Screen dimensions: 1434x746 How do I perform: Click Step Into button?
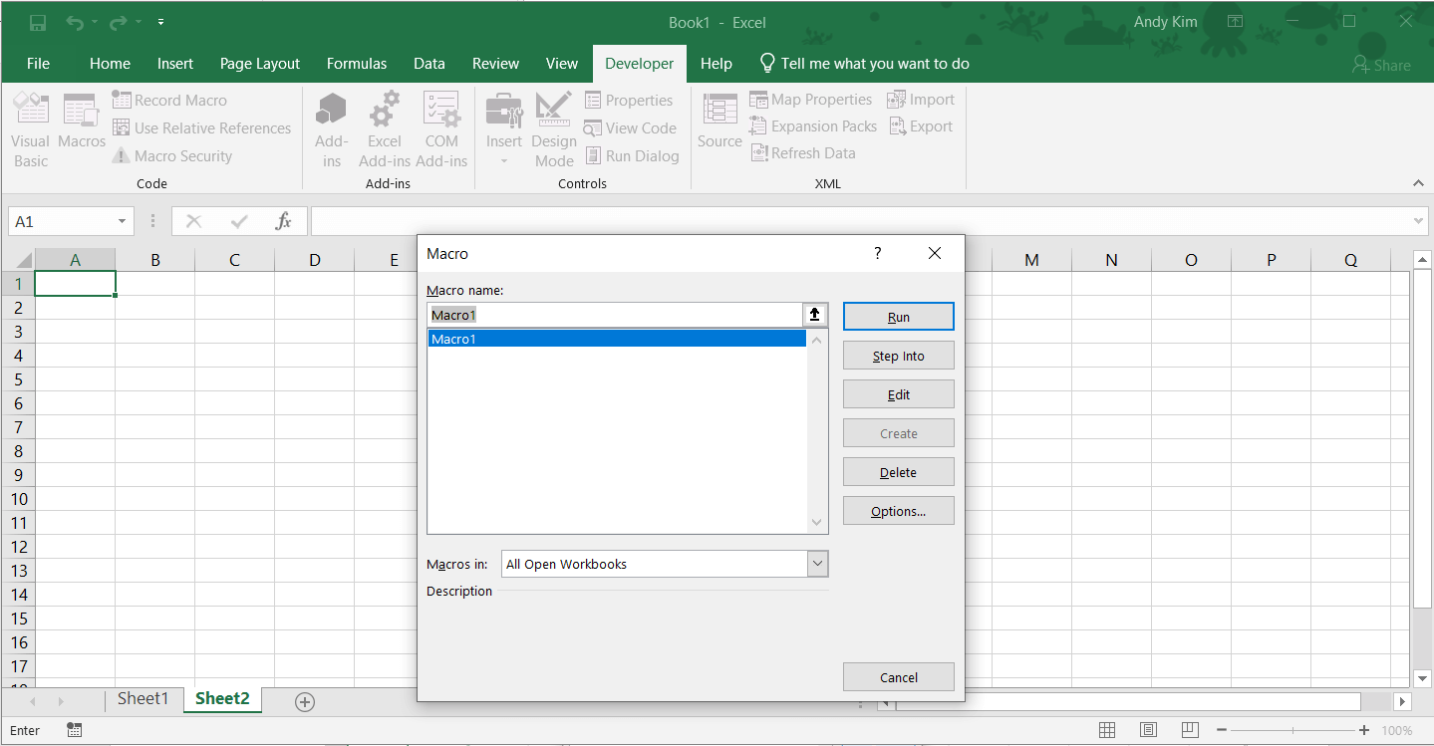899,356
